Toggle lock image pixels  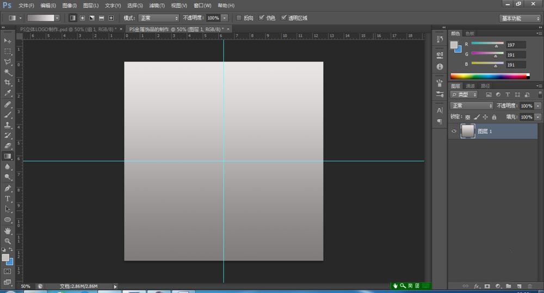coord(477,117)
